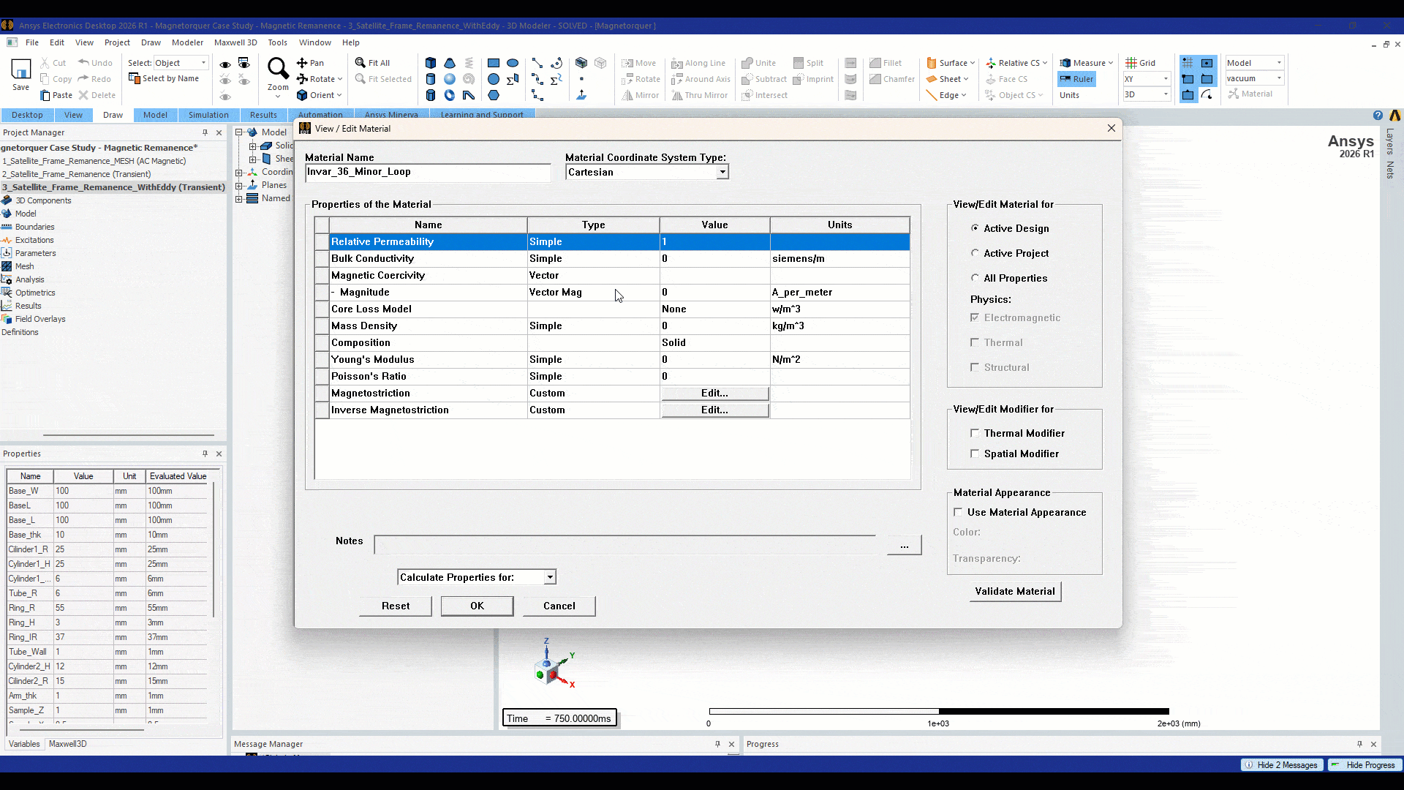
Task: Open the Help question mark icon
Action: tap(1378, 115)
